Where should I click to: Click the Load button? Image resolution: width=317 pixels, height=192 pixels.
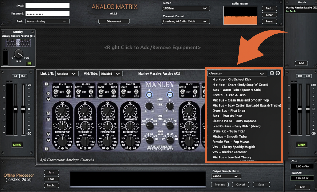coord(51,179)
